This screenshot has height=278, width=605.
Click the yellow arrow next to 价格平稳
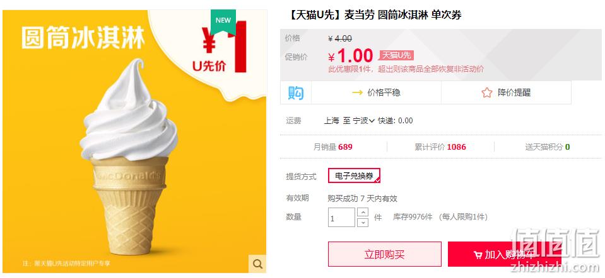coord(357,92)
